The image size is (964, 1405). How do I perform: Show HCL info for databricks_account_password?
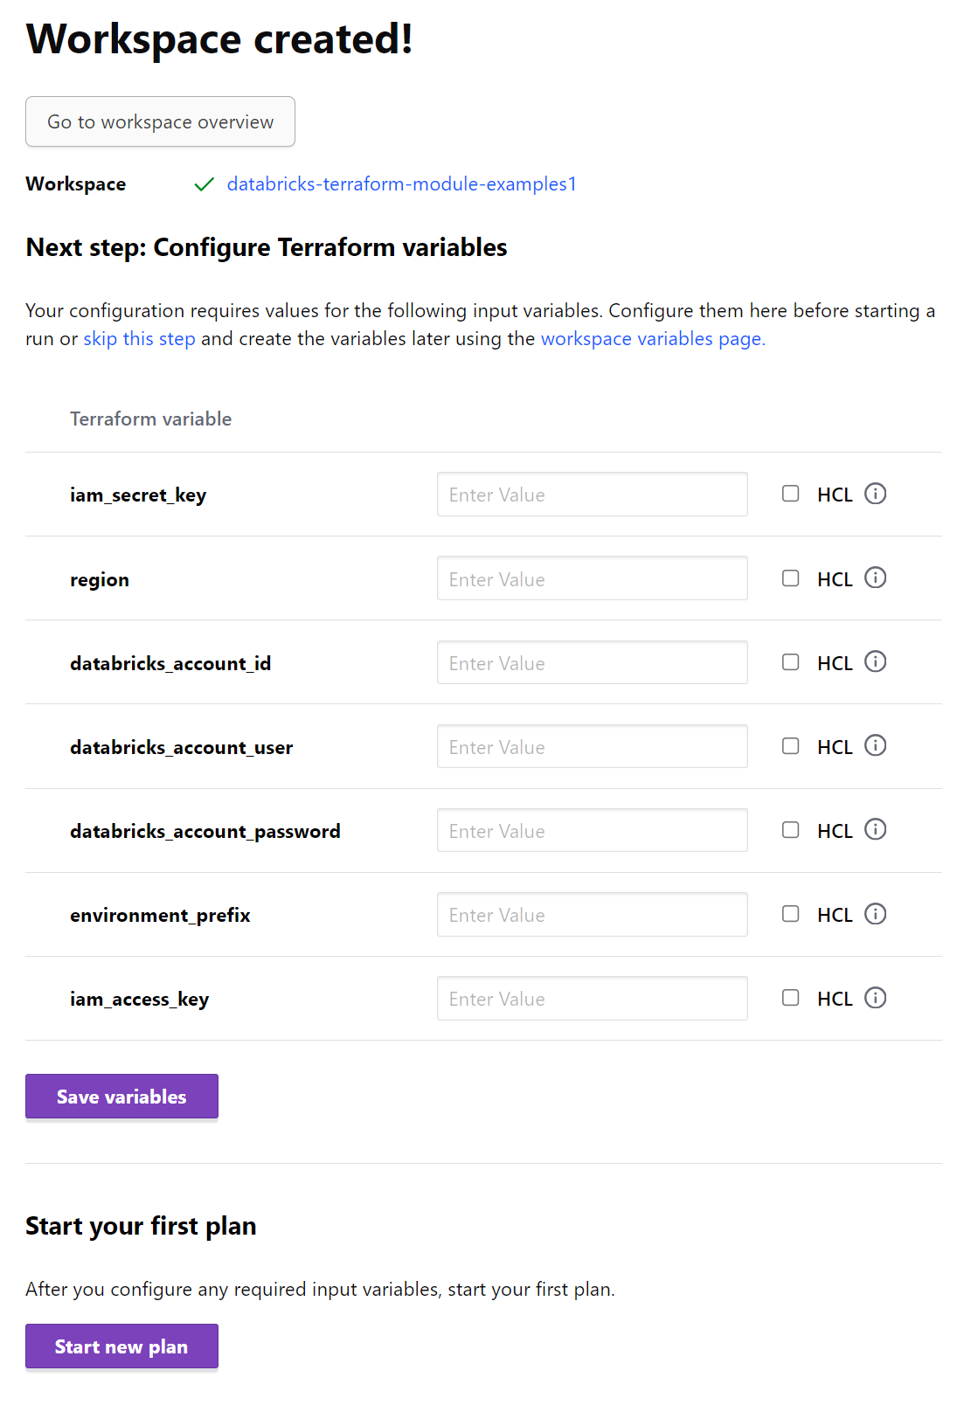pyautogui.click(x=875, y=829)
